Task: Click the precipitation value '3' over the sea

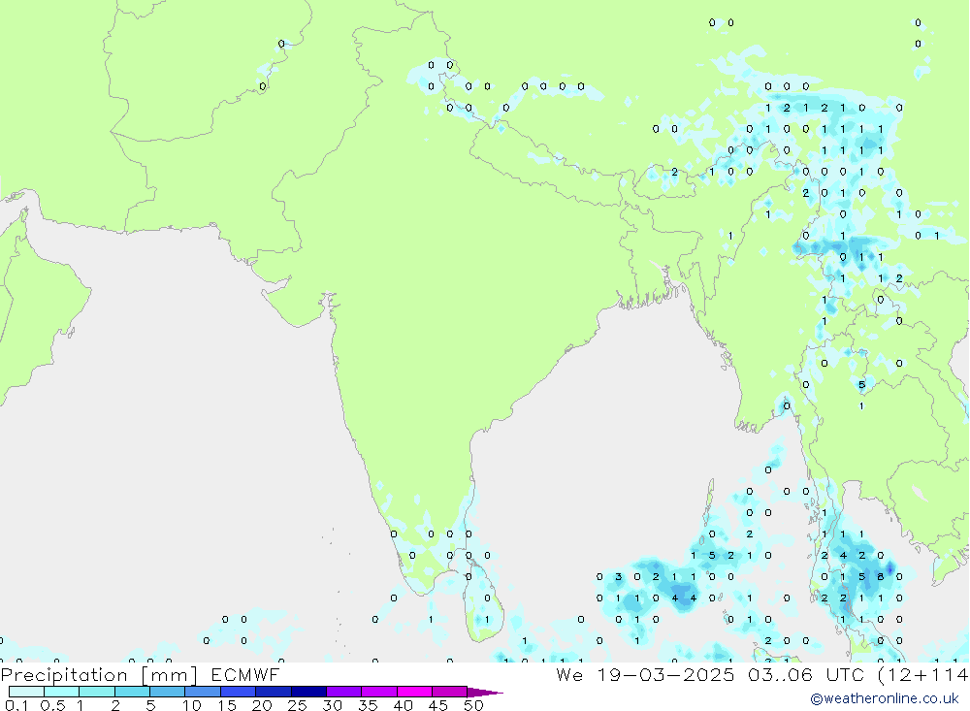Action: pyautogui.click(x=618, y=577)
